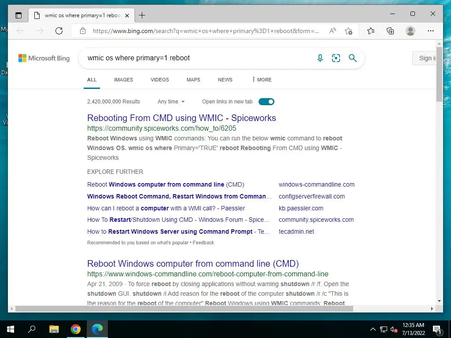Click the Bing search text box
This screenshot has height=338, width=451.
[199, 58]
